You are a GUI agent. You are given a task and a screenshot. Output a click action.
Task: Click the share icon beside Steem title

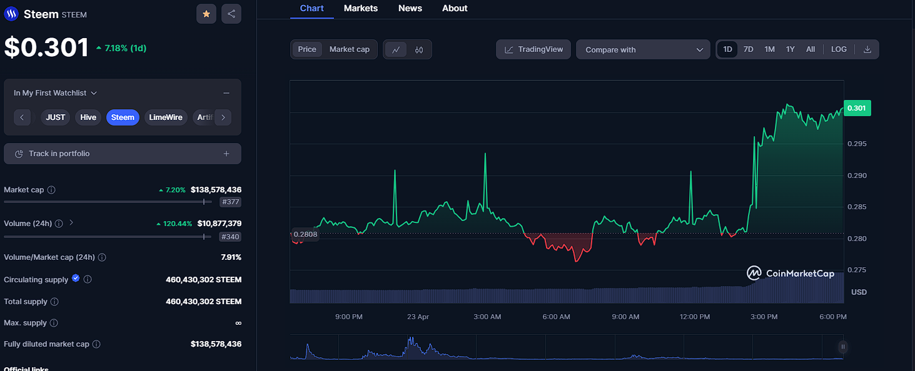tap(231, 14)
